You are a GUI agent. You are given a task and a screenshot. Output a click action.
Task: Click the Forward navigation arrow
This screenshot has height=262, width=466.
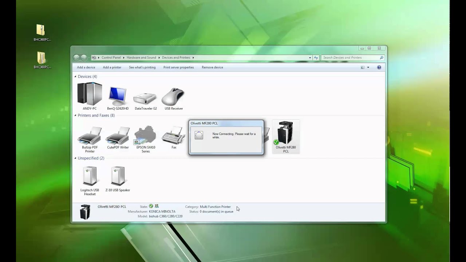(x=84, y=57)
